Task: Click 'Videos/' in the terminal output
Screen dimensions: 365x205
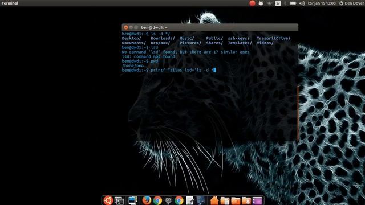Action: [265, 43]
